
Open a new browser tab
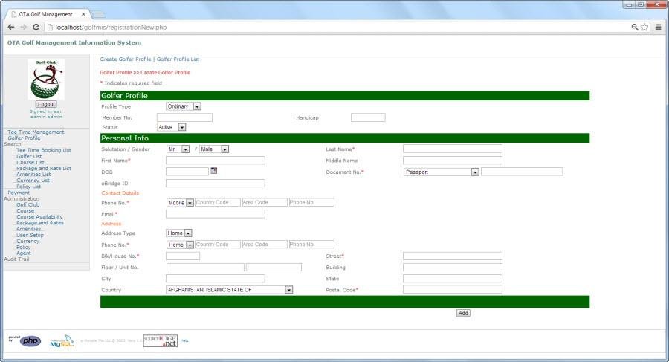click(99, 15)
